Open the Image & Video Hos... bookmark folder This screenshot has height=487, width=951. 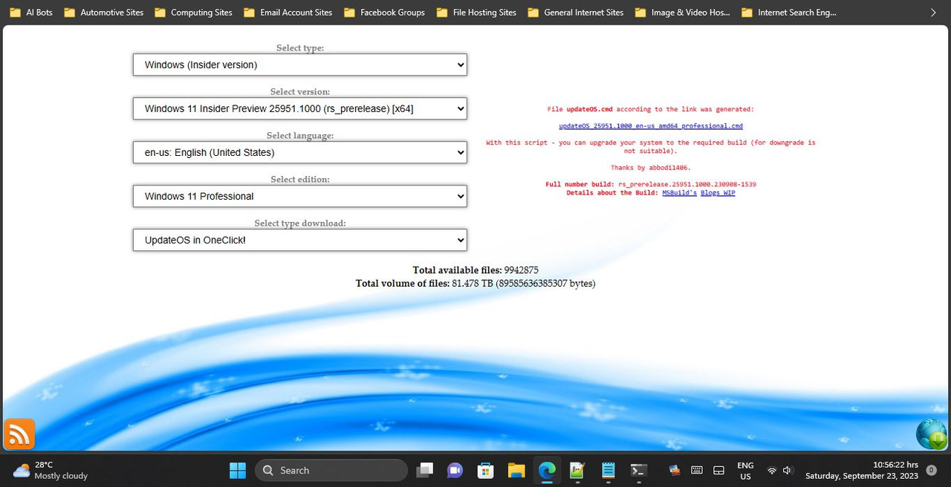coord(683,12)
